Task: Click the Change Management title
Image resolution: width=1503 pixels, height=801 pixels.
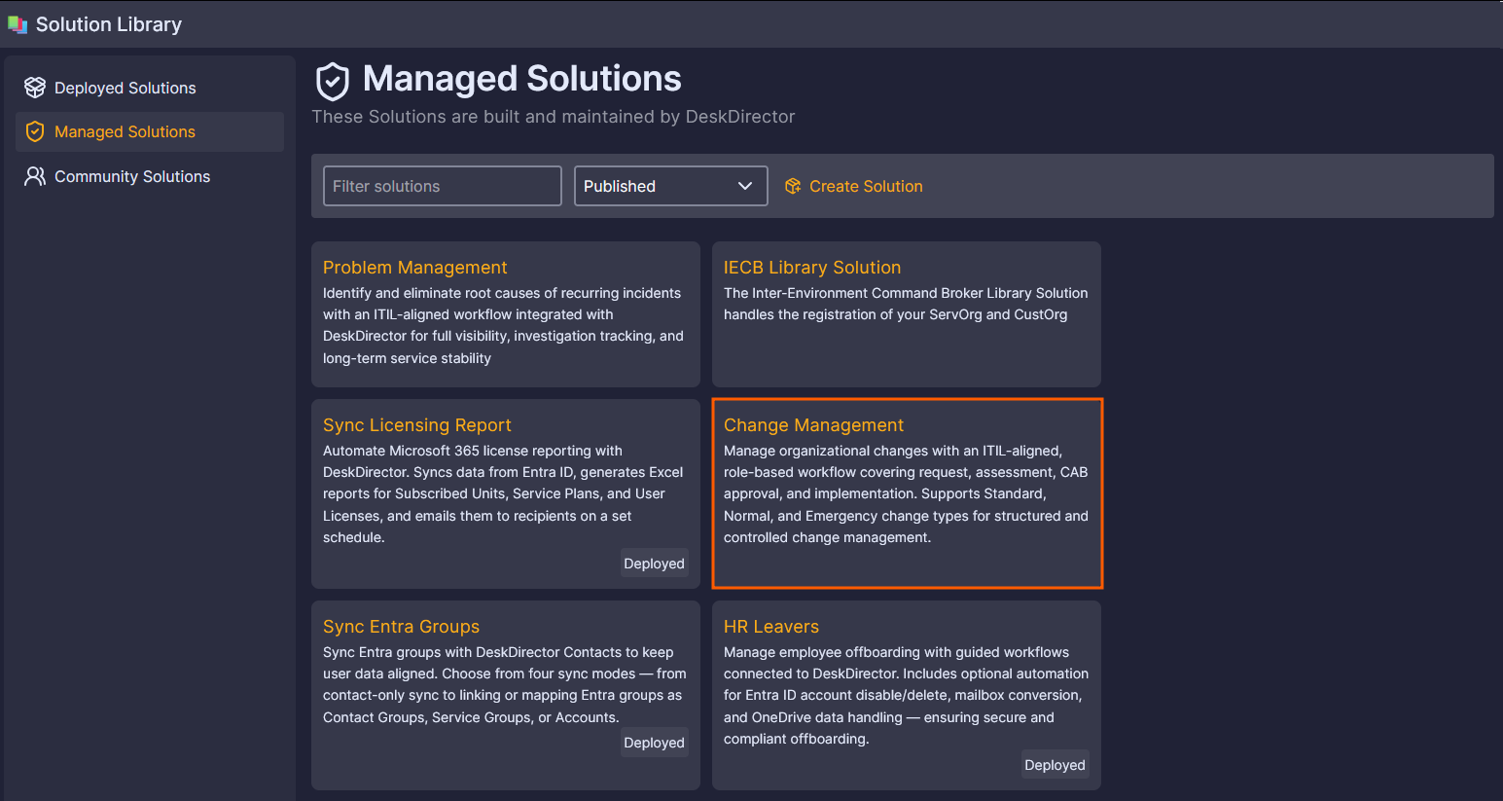Action: [813, 425]
